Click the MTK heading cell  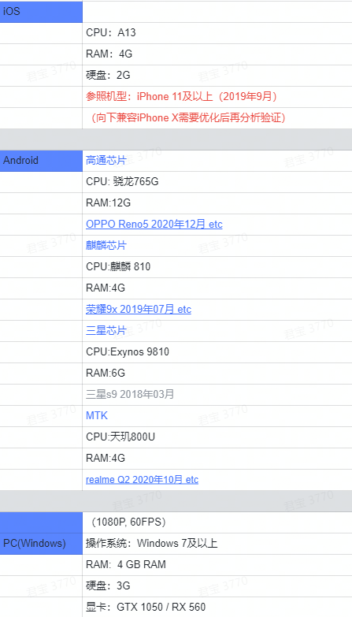point(217,416)
